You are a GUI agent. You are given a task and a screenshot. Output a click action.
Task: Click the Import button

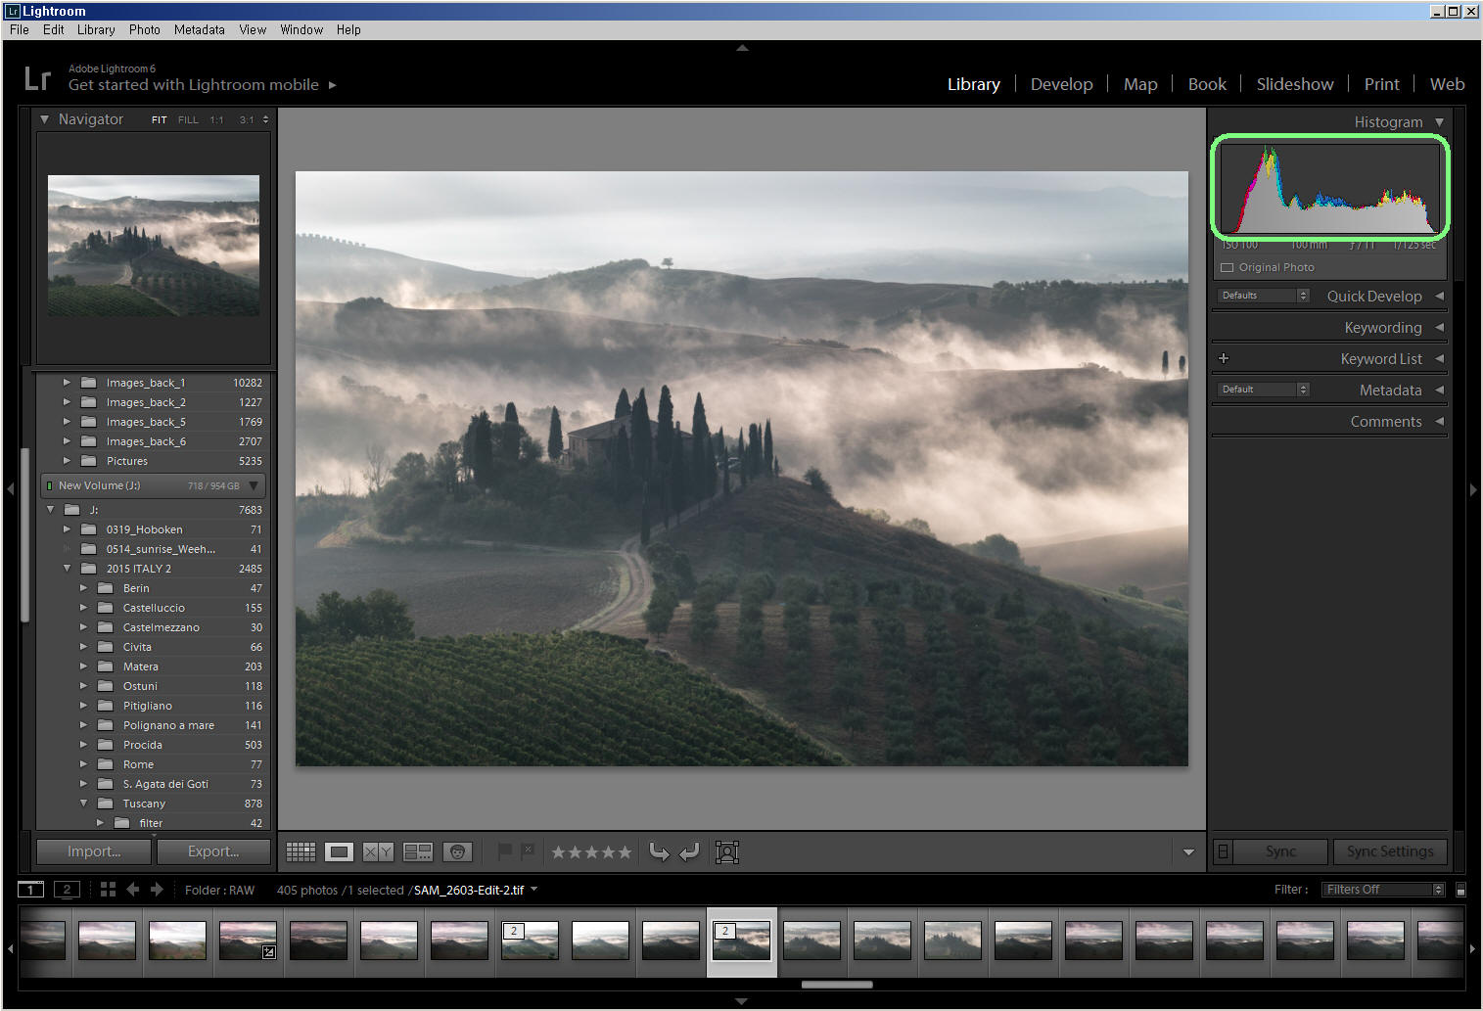(94, 851)
